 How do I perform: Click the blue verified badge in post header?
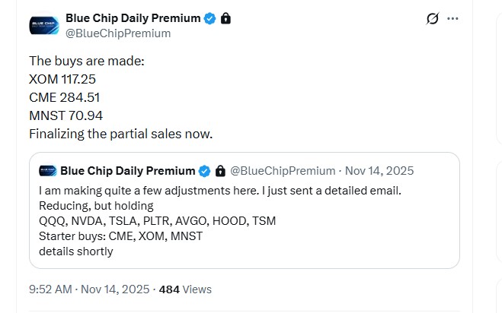click(211, 17)
